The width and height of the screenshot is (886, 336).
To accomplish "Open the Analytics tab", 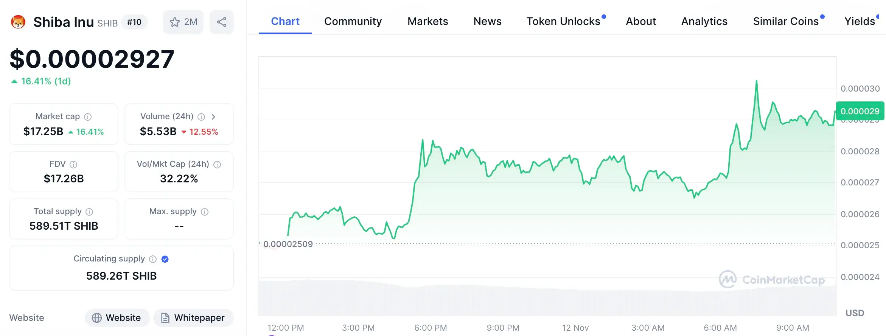I will [x=704, y=22].
